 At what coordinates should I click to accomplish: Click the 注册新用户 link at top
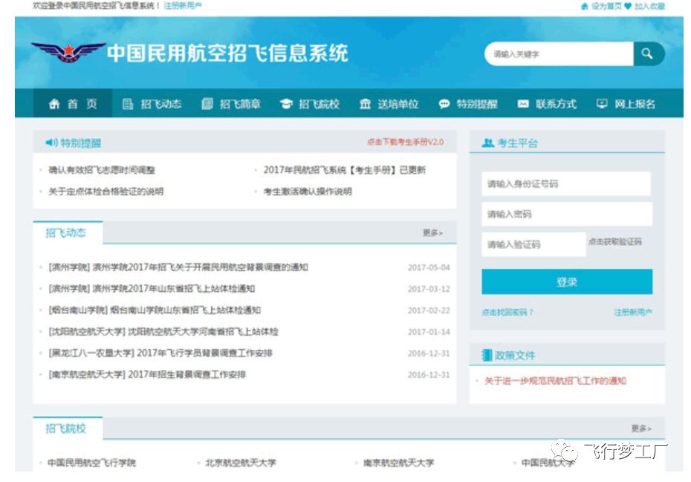tap(183, 6)
